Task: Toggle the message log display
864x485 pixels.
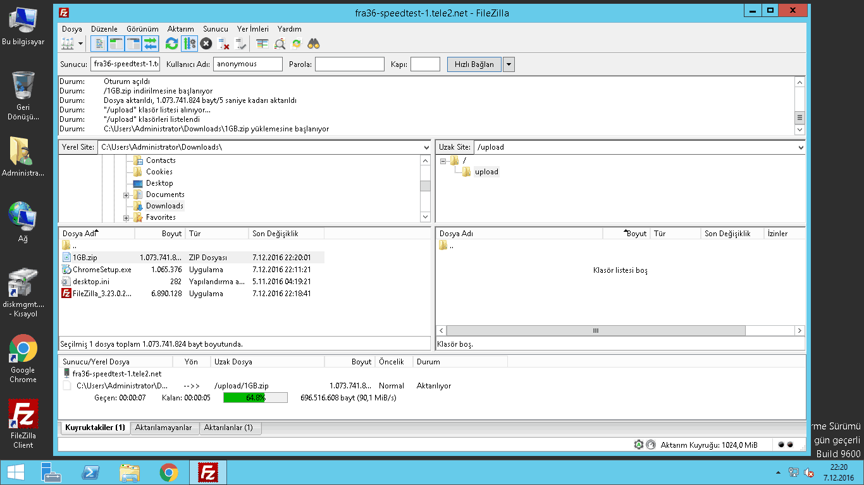Action: 99,44
